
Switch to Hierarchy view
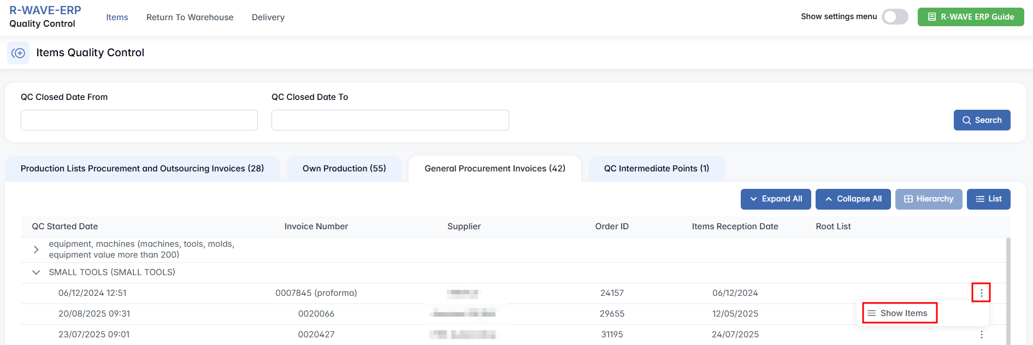click(928, 199)
